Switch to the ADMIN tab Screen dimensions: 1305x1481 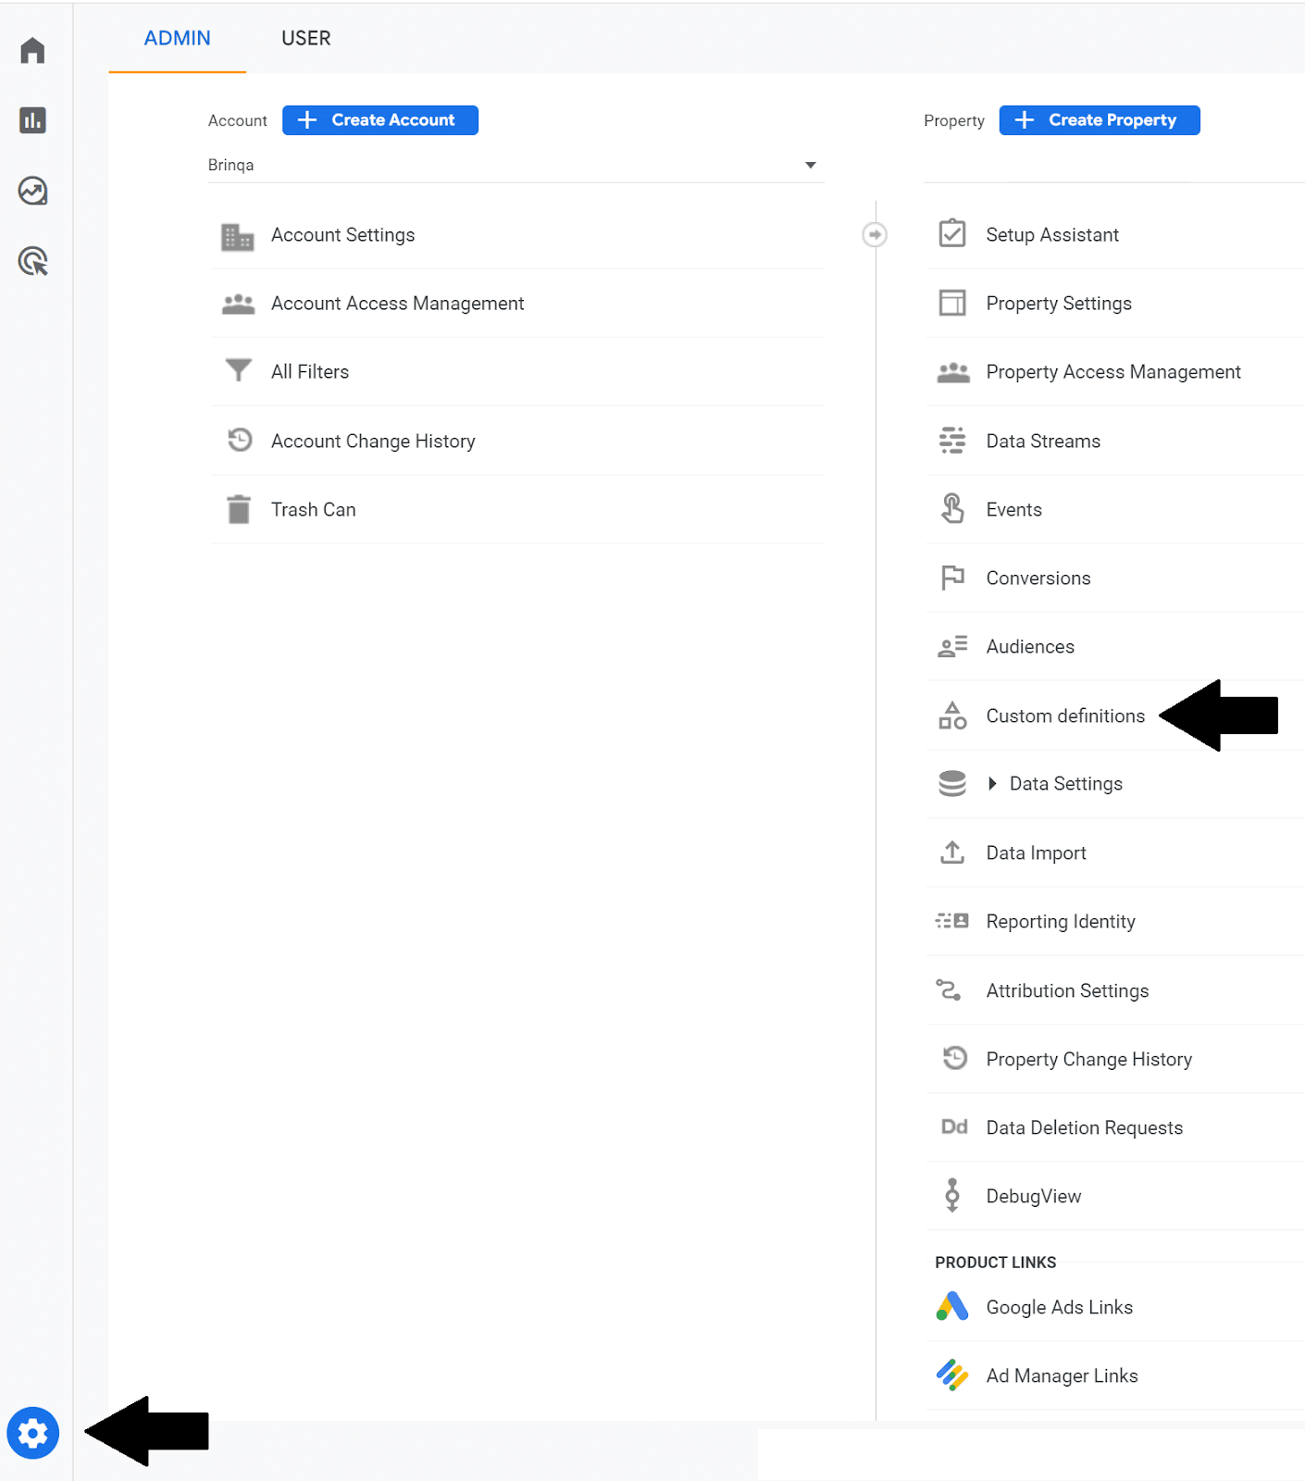coord(178,38)
